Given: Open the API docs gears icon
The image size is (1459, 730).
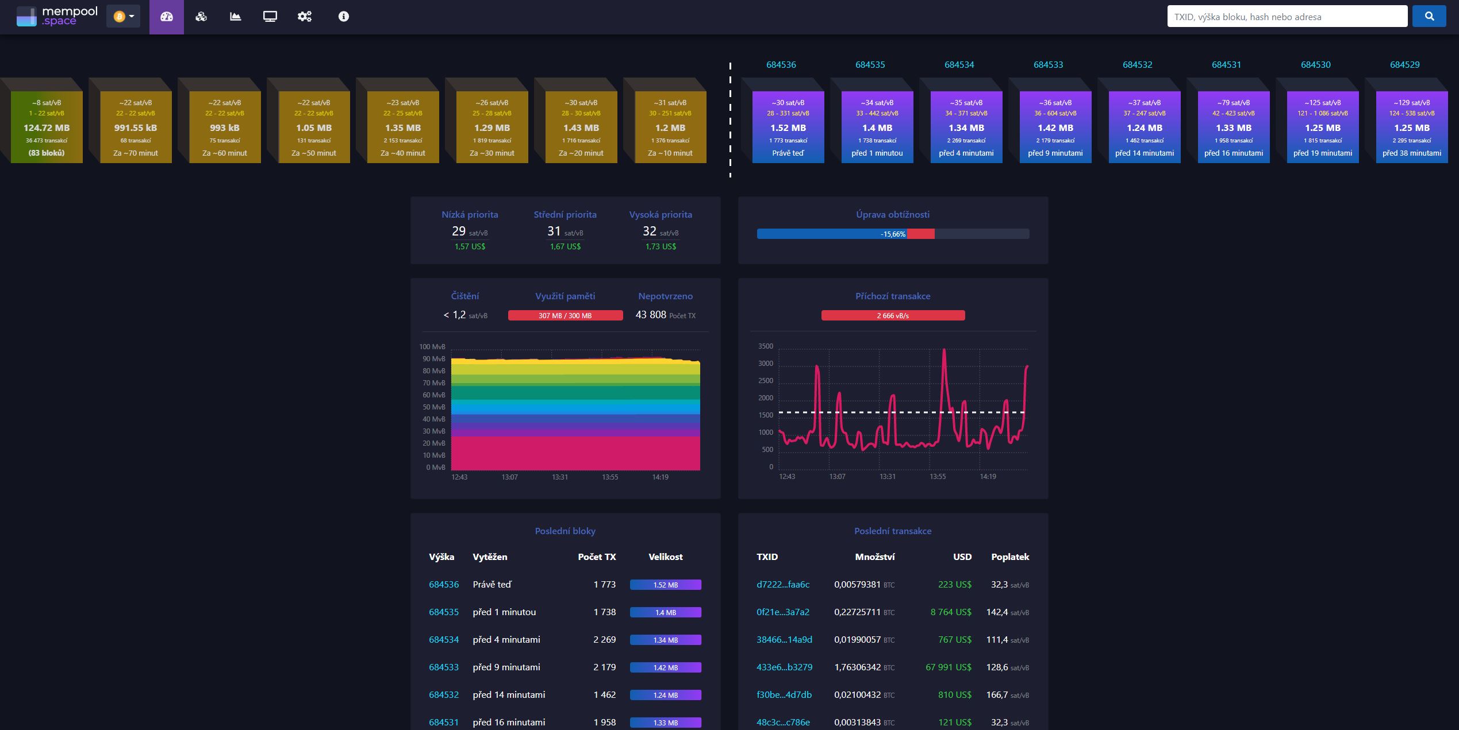Looking at the screenshot, I should (x=305, y=17).
